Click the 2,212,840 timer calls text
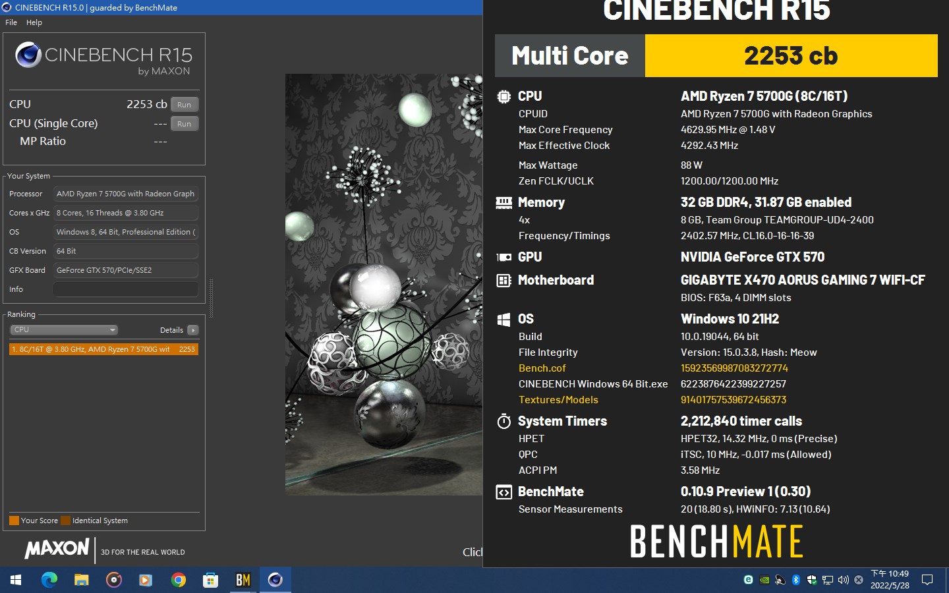 pos(741,421)
